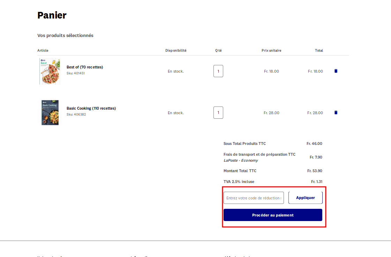The width and height of the screenshot is (391, 257).
Task: Click Sous Total Produits TTC label
Action: coord(245,144)
